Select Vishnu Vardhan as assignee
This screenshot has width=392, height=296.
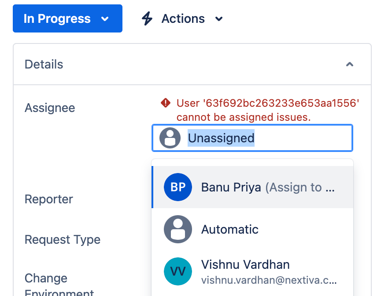(245, 265)
